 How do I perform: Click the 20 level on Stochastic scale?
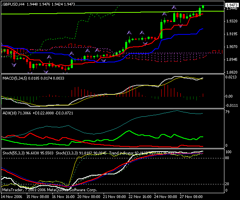click(x=227, y=184)
